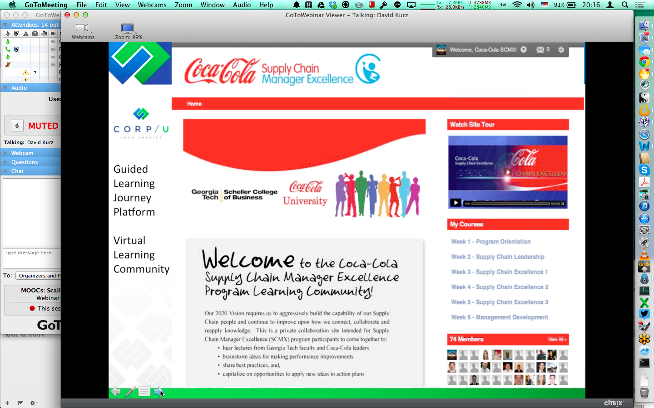654x408 pixels.
Task: Click the video player play button
Action: (x=456, y=203)
